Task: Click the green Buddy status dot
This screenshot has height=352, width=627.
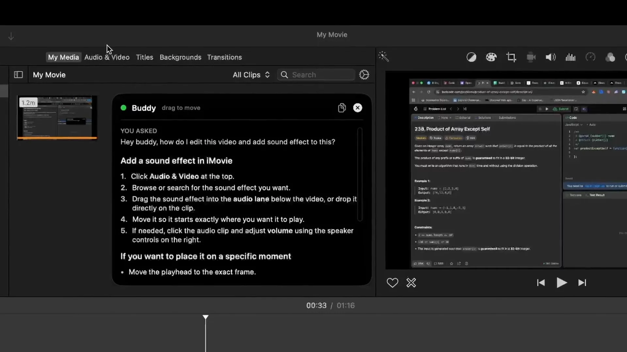Action: 123,108
